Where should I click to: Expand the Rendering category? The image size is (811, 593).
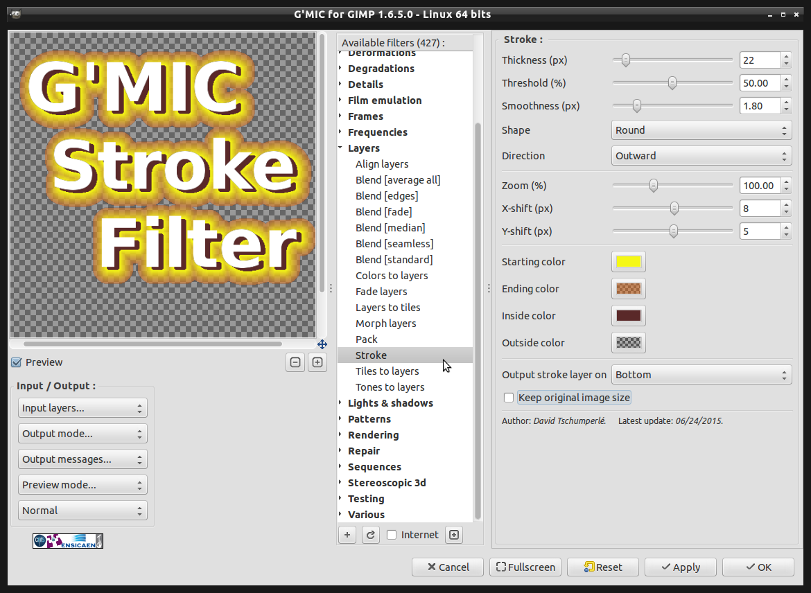pos(340,435)
